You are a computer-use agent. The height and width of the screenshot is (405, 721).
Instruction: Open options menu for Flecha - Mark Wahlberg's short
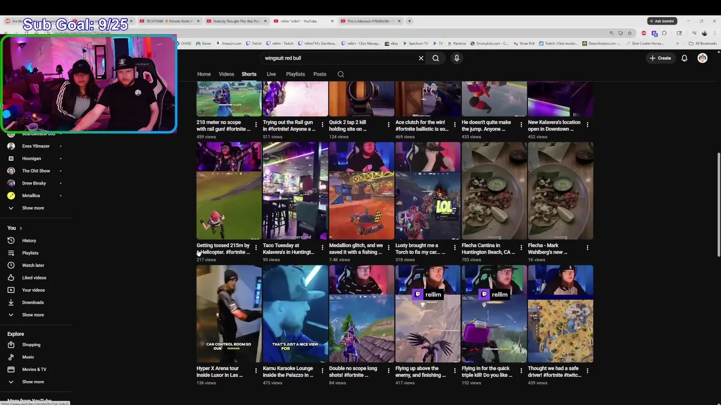pos(588,247)
